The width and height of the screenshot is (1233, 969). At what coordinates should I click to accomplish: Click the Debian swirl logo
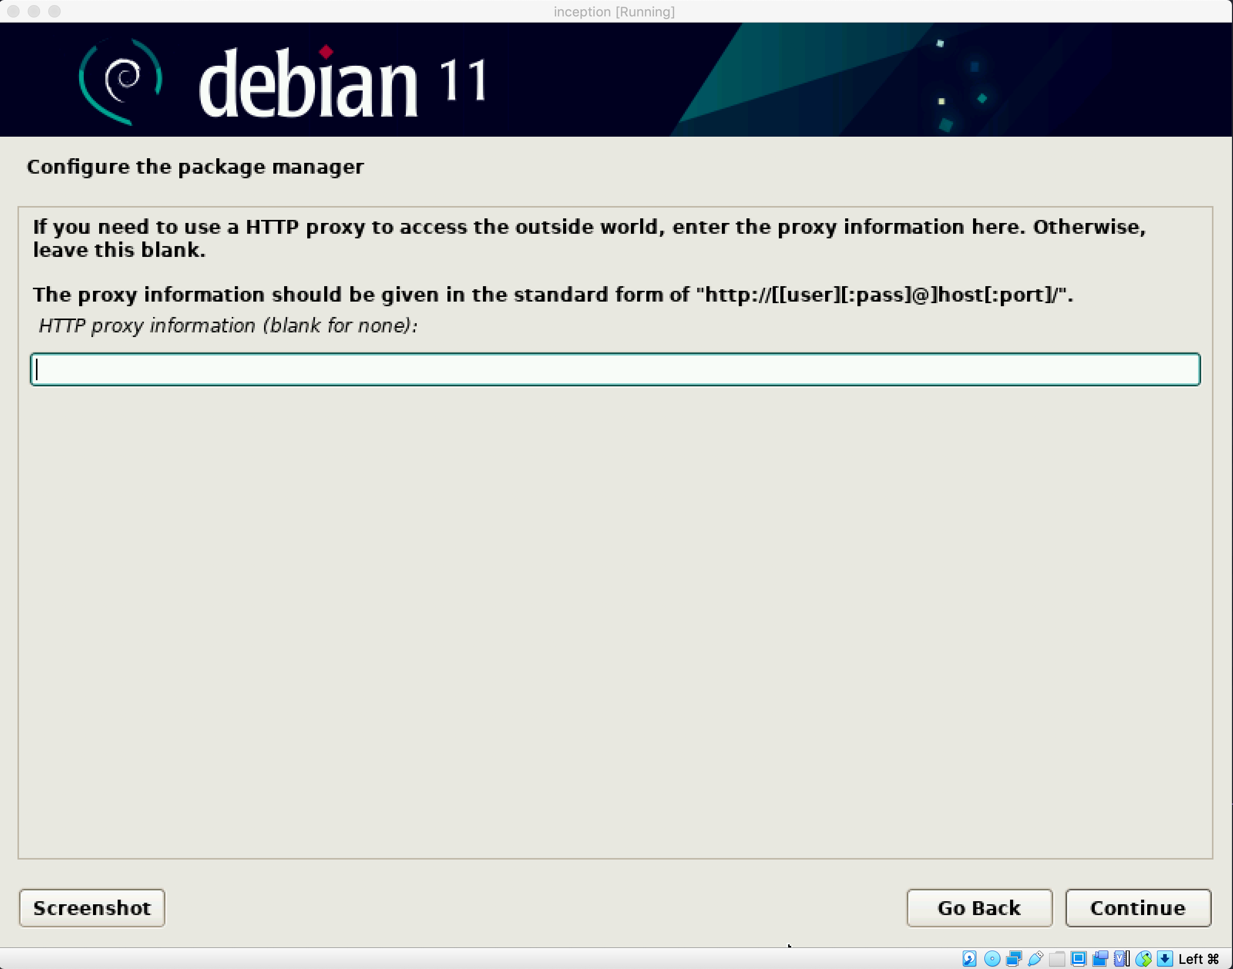pos(121,81)
